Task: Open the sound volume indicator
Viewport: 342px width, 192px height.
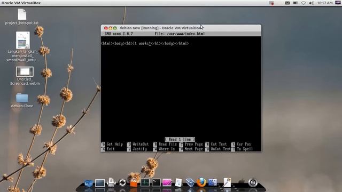Action: pos(311,3)
